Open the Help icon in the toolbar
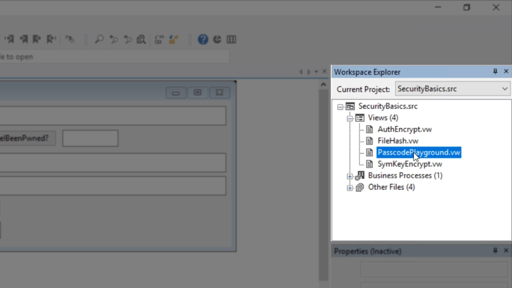The width and height of the screenshot is (512, 288). coord(203,39)
